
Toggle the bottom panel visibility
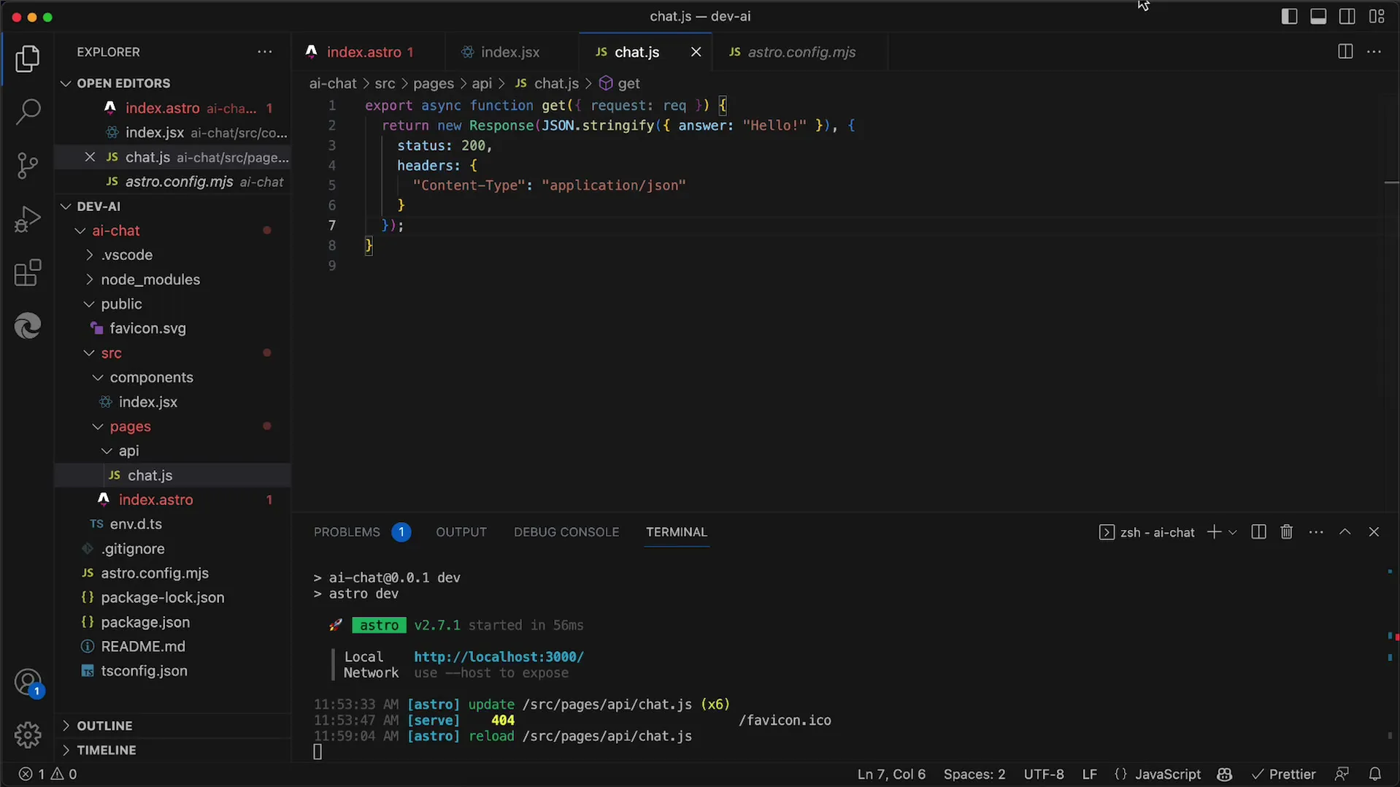(1318, 16)
